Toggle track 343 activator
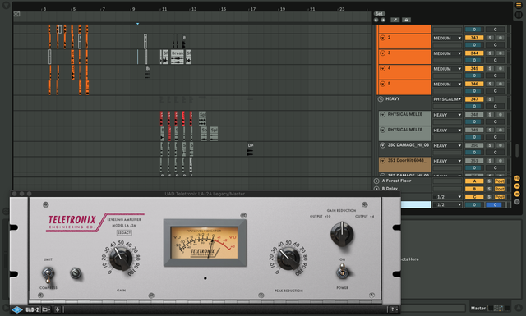The height and width of the screenshot is (316, 526). tap(474, 38)
